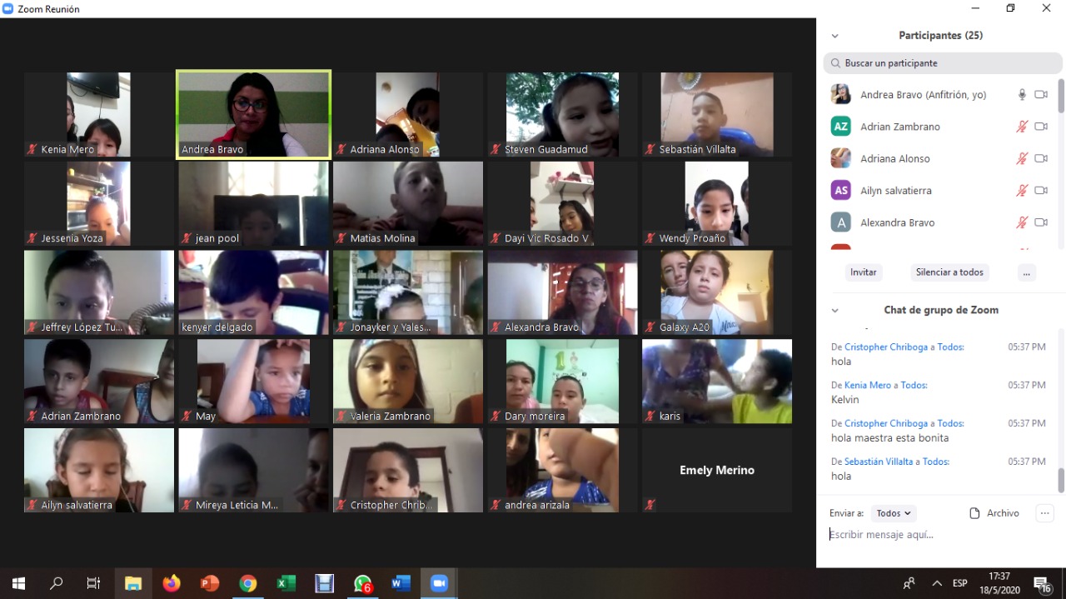Collapse the Participantes panel chevron
This screenshot has width=1066, height=599.
click(x=835, y=36)
